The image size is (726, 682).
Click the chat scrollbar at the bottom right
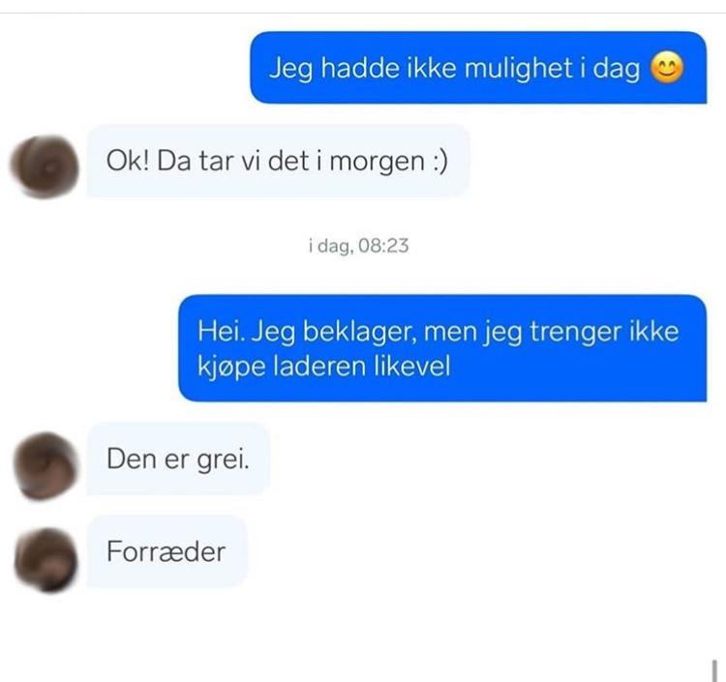point(715,670)
